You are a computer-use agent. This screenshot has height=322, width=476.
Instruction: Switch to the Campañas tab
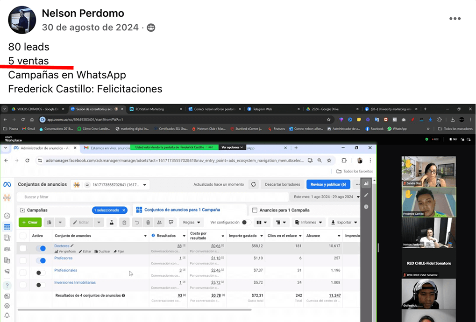(x=37, y=210)
